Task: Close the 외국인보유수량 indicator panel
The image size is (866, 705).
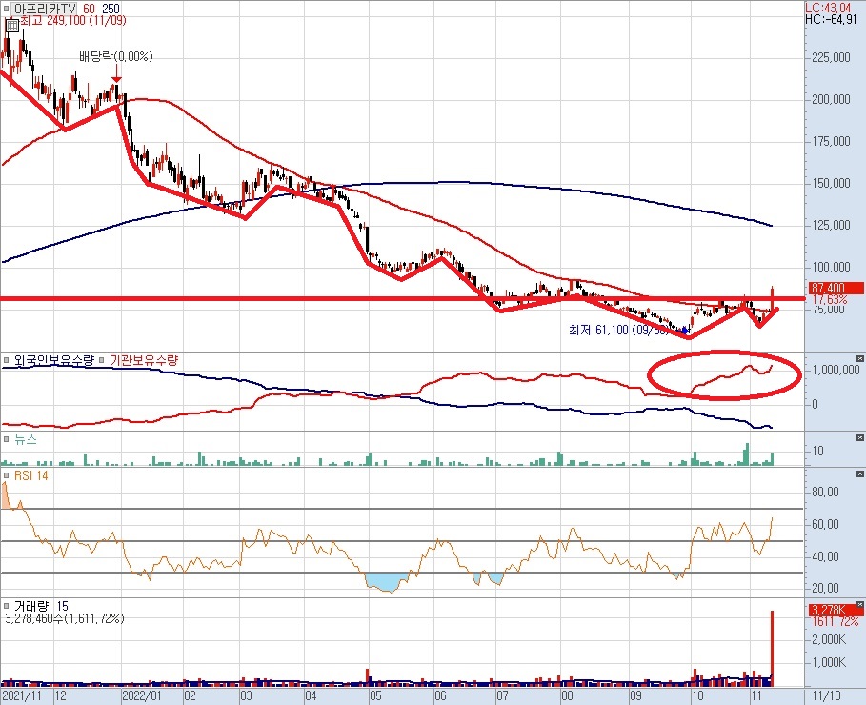Action: coord(860,358)
